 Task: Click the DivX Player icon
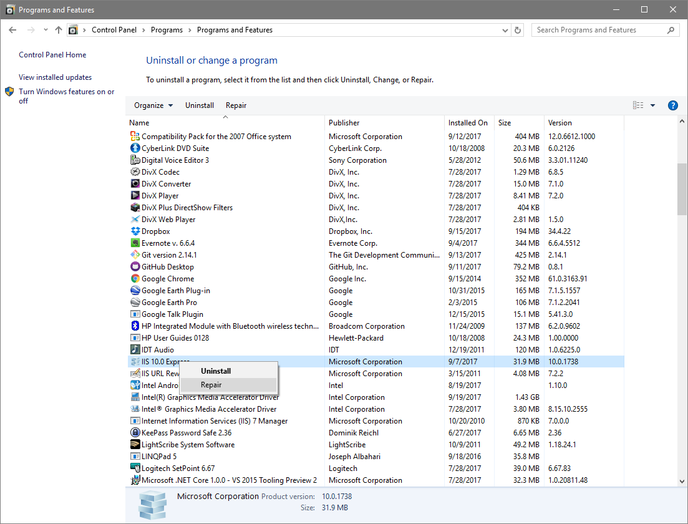click(135, 196)
